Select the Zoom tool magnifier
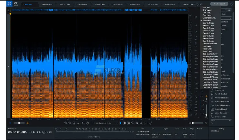 (x=84, y=123)
